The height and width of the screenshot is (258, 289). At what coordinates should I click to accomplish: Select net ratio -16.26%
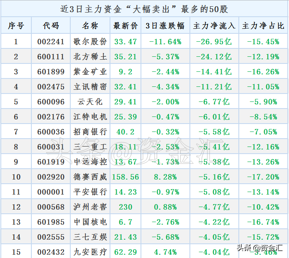pyautogui.click(x=263, y=72)
